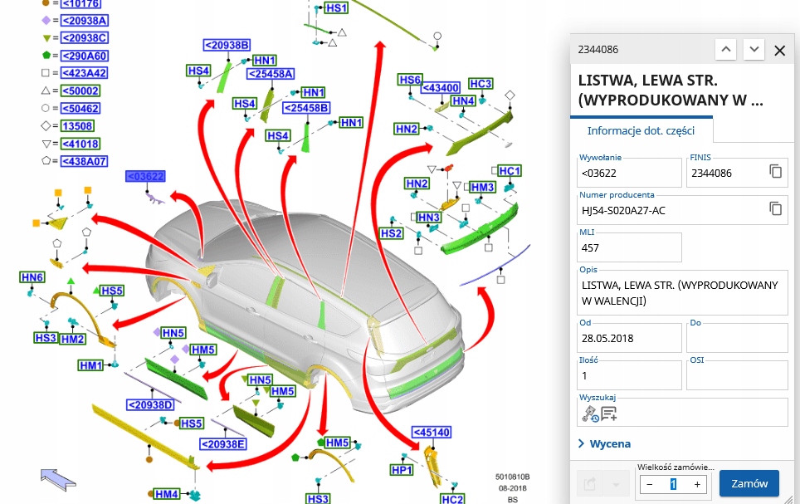Screen dimensions: 800x504
Task: Click the <20938D part callout
Action: (150, 405)
